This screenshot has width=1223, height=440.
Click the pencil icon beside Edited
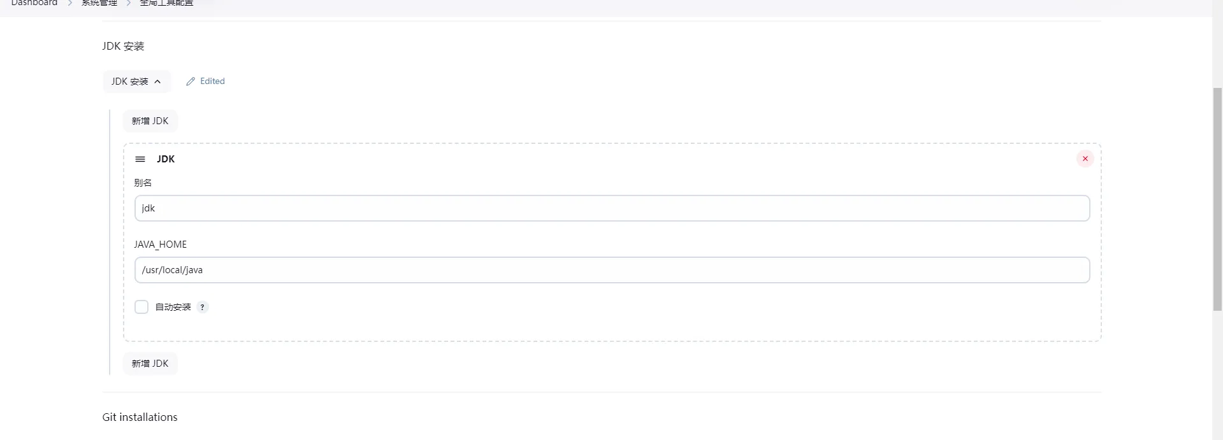tap(191, 82)
